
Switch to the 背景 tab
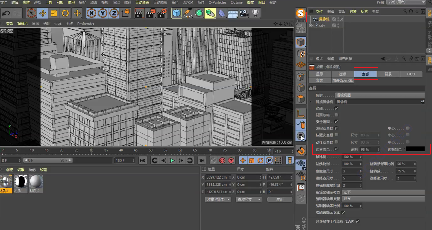(x=388, y=74)
